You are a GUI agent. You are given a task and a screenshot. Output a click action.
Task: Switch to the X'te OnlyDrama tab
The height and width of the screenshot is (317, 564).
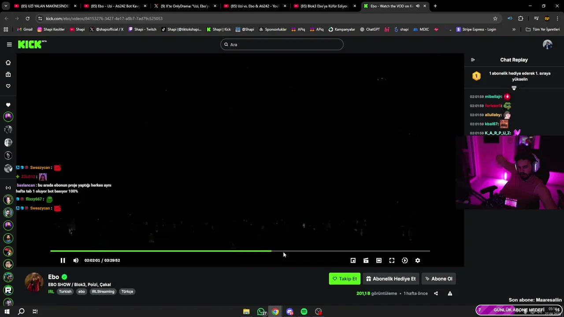point(185,6)
